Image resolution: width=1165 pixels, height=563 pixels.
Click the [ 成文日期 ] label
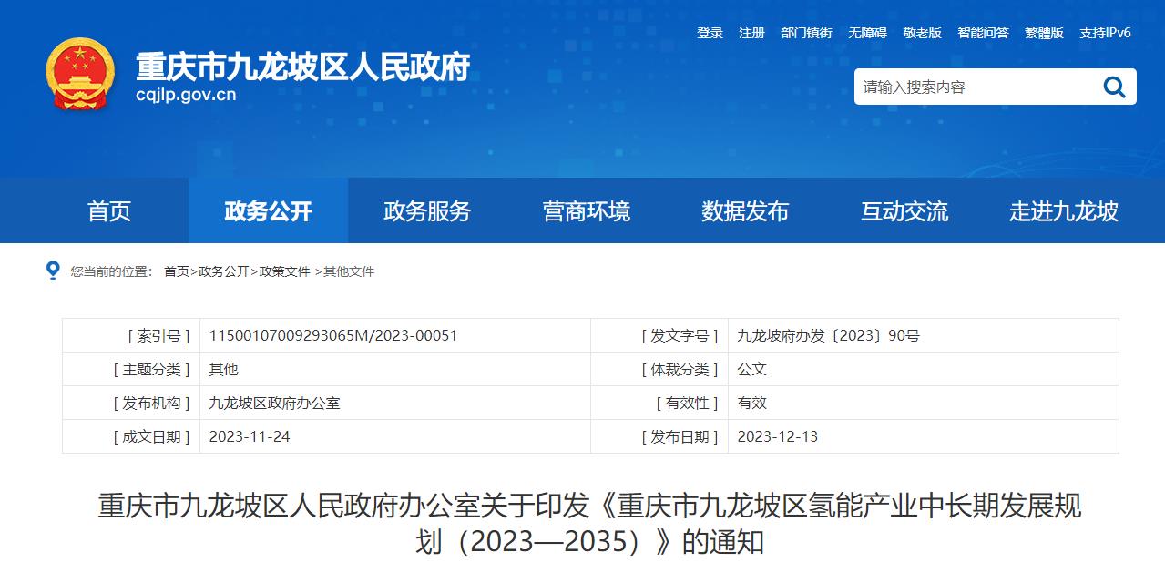151,436
